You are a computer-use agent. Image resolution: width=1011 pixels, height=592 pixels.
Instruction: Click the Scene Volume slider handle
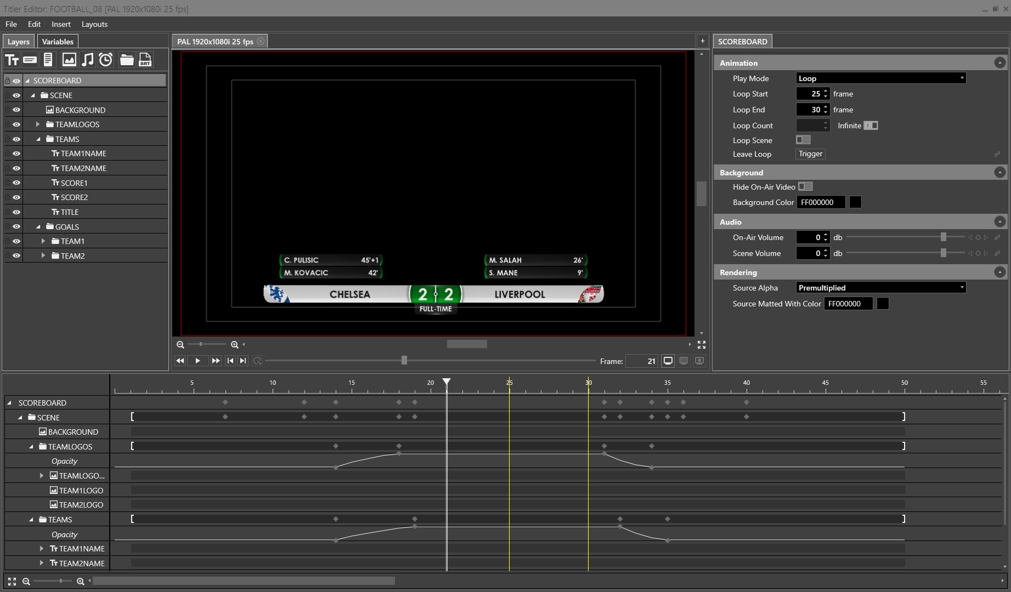(x=944, y=253)
